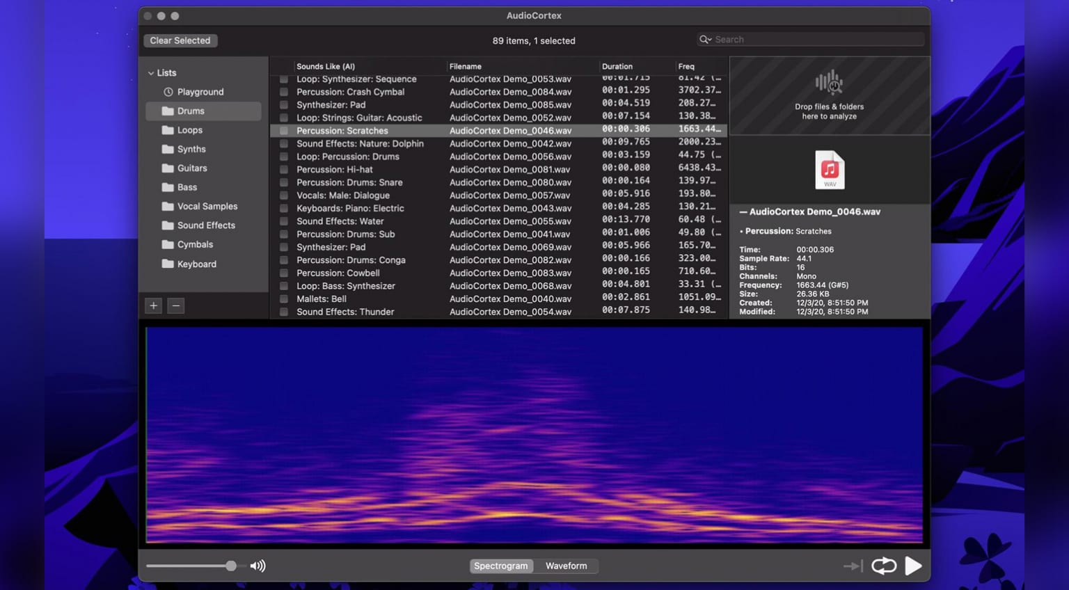Remove list with the minus button
The width and height of the screenshot is (1069, 590).
(x=176, y=305)
